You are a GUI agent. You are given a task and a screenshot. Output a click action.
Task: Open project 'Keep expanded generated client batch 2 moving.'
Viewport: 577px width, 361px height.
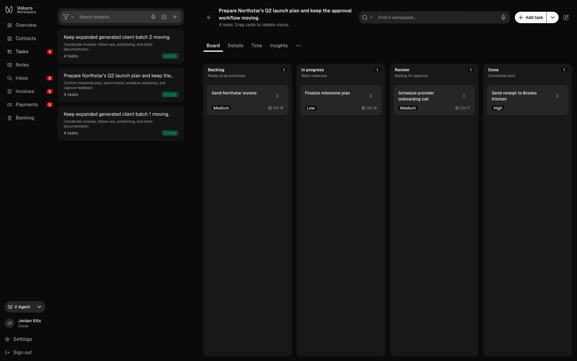[x=121, y=46]
